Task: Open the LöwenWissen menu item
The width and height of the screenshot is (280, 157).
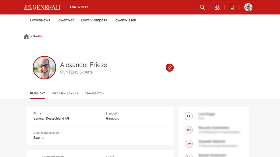Action: [x=124, y=20]
